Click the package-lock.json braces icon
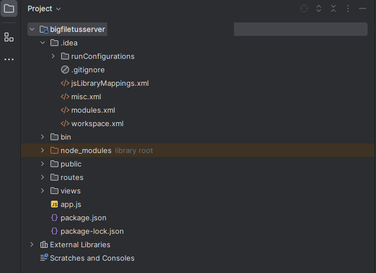The image size is (376, 273). click(54, 231)
